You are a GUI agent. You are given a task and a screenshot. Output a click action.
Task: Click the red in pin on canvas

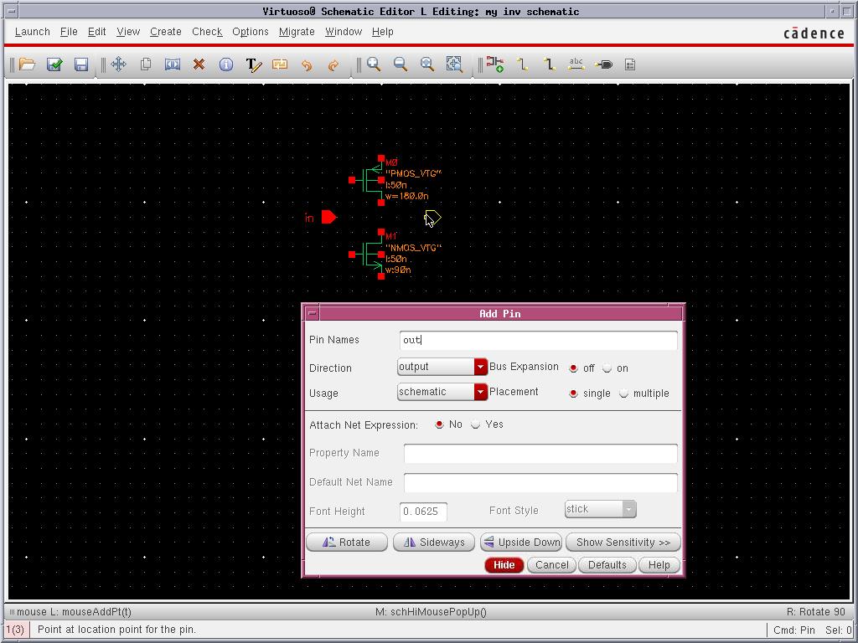328,217
